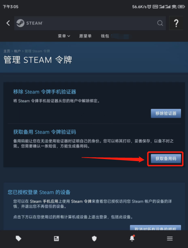Open Steam Guard shield icon
This screenshot has width=188, height=248.
coord(94,239)
